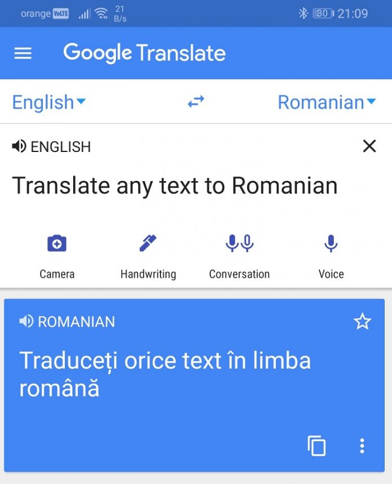The height and width of the screenshot is (484, 392).
Task: Listen to the Romanian translation
Action: click(24, 322)
